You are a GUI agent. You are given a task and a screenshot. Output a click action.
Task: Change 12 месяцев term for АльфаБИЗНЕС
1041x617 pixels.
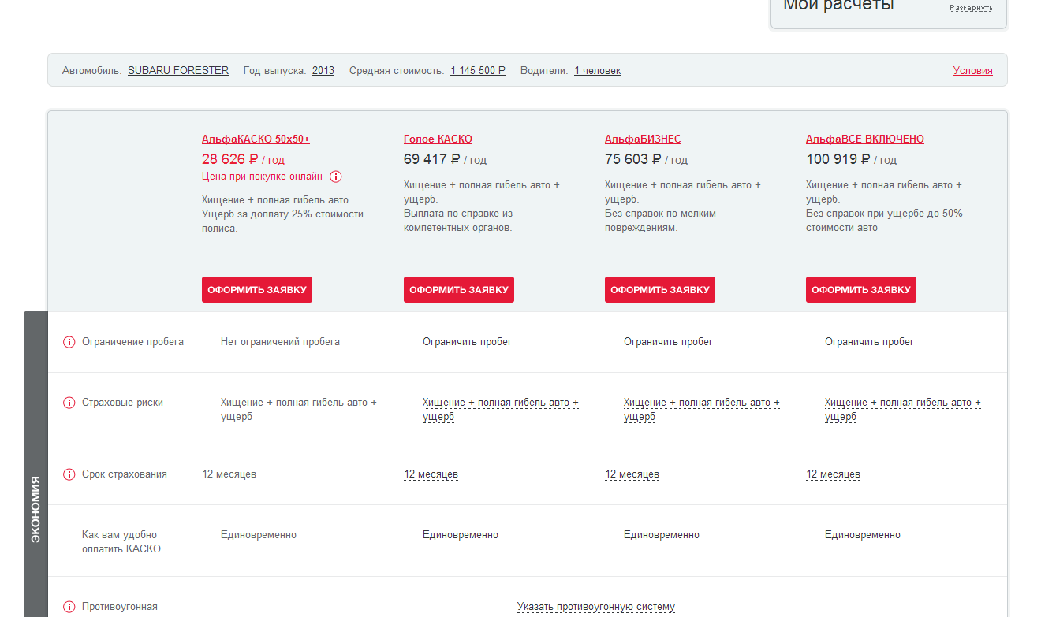632,474
